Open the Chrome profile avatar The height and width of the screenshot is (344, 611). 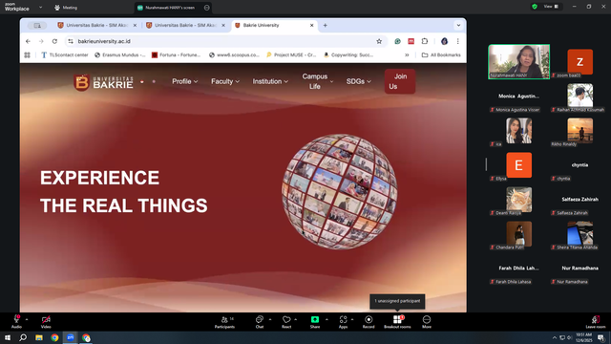(x=444, y=41)
